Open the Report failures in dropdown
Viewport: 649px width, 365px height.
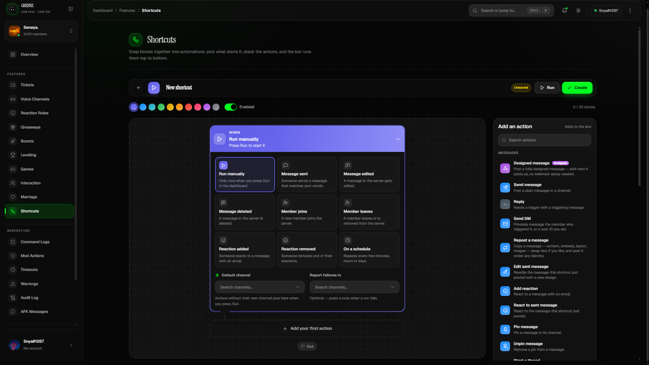354,287
